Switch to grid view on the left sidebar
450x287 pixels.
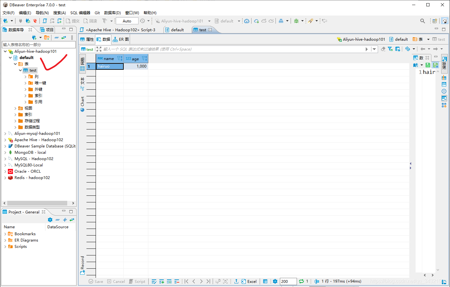click(x=82, y=64)
